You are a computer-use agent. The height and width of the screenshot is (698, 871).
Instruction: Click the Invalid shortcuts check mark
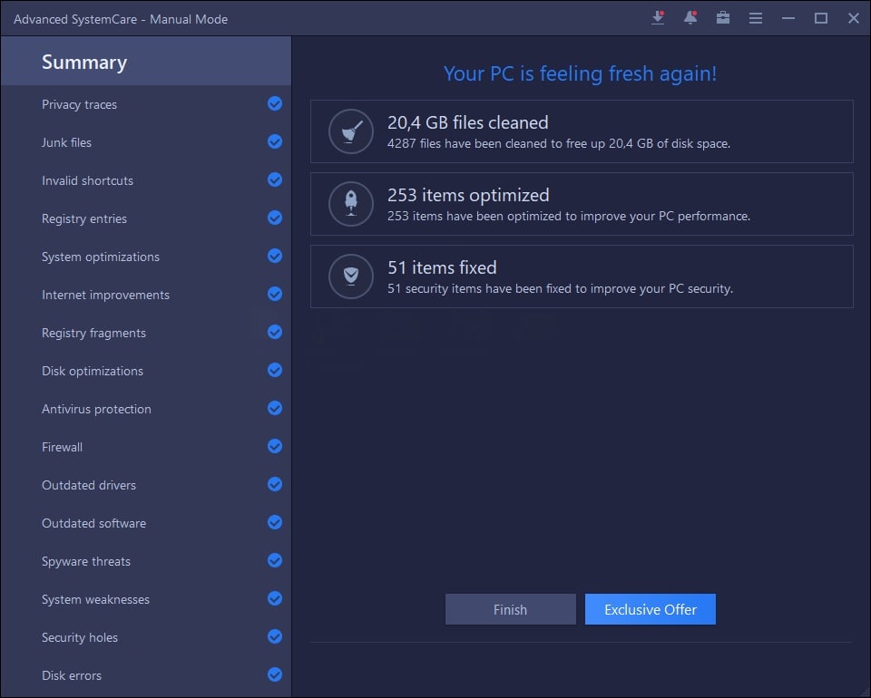274,179
